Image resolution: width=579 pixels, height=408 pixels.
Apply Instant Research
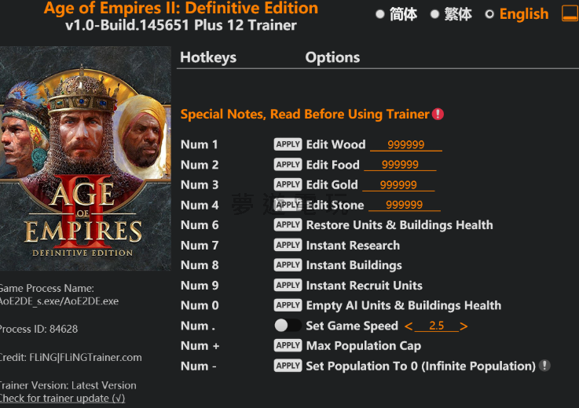(x=288, y=245)
